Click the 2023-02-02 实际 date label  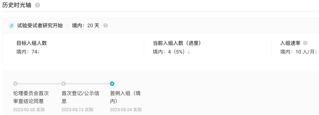29,110
